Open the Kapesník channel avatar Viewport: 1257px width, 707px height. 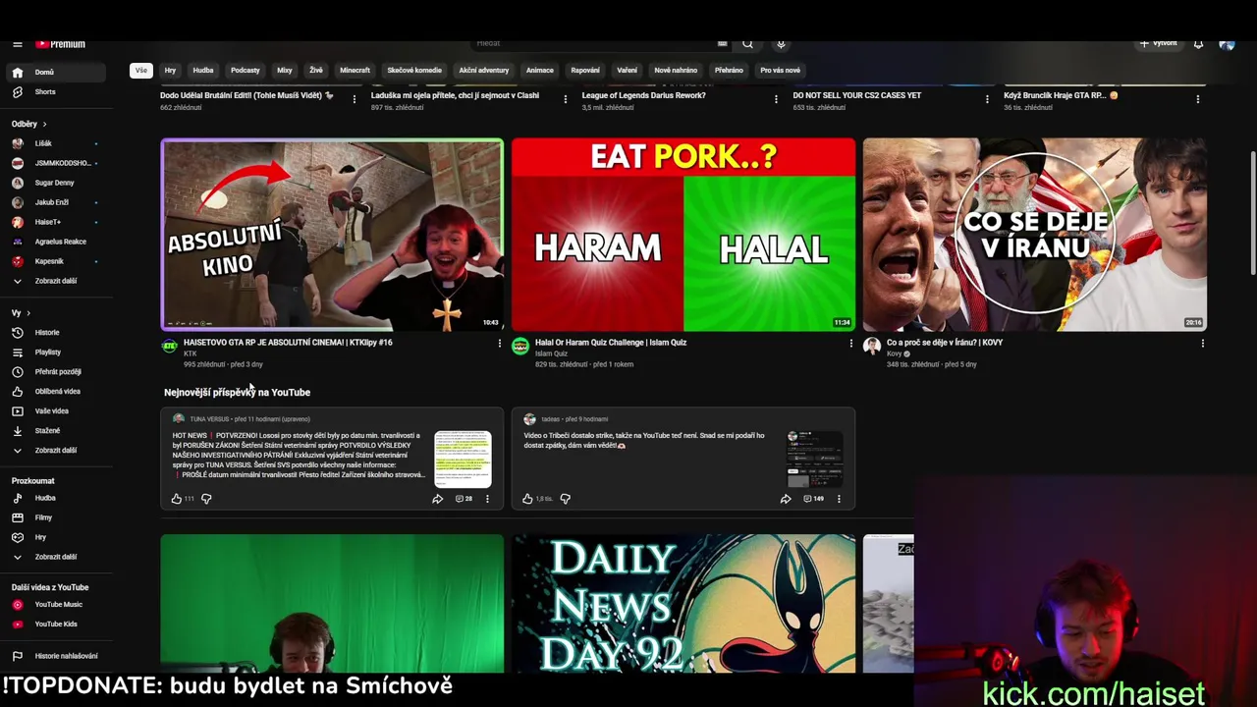pyautogui.click(x=18, y=261)
